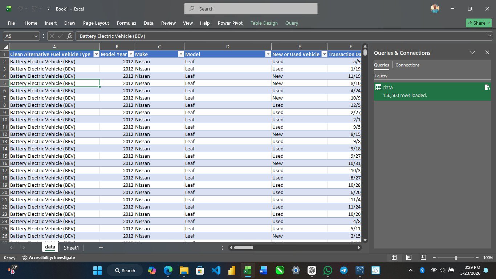Switch to the Sheet1 worksheet tab
Viewport: 496px width, 279px height.
[71, 248]
